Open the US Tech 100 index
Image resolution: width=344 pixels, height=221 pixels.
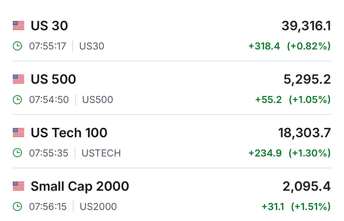[x=69, y=132]
